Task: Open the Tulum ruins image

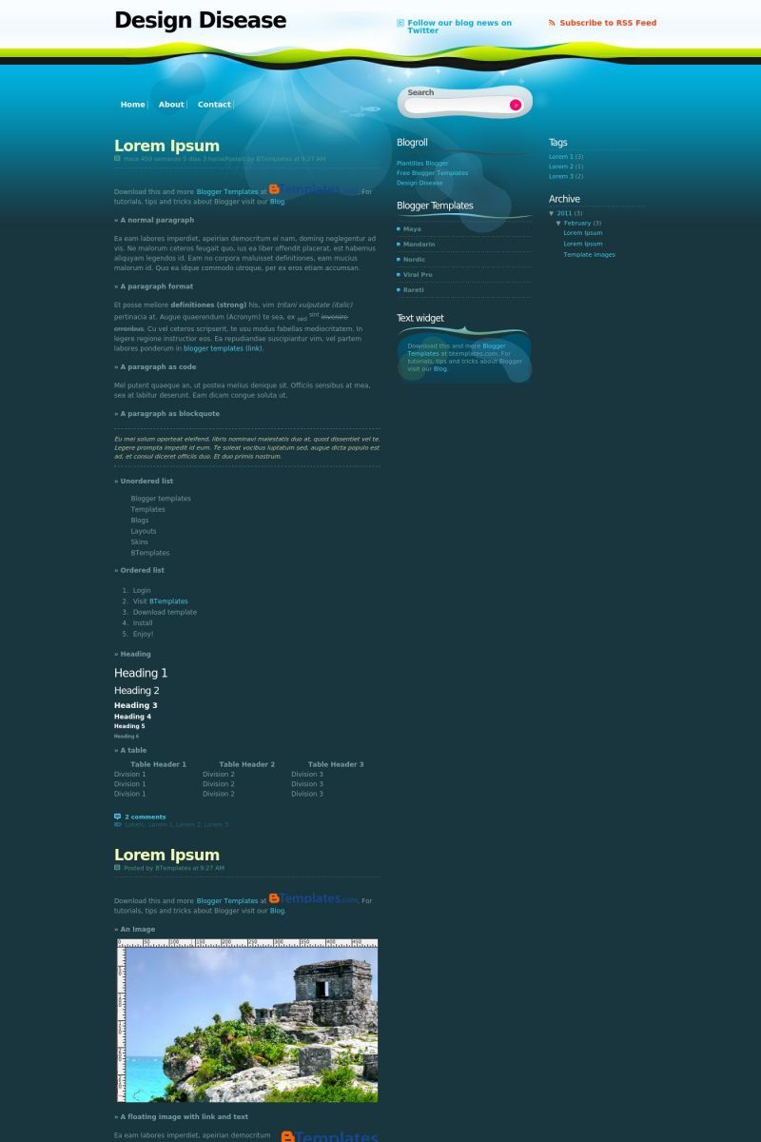Action: (247, 1021)
